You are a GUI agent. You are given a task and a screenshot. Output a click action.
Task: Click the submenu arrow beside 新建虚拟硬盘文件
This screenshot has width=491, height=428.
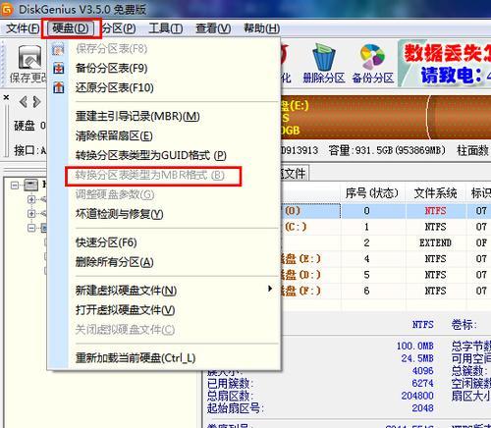point(270,289)
